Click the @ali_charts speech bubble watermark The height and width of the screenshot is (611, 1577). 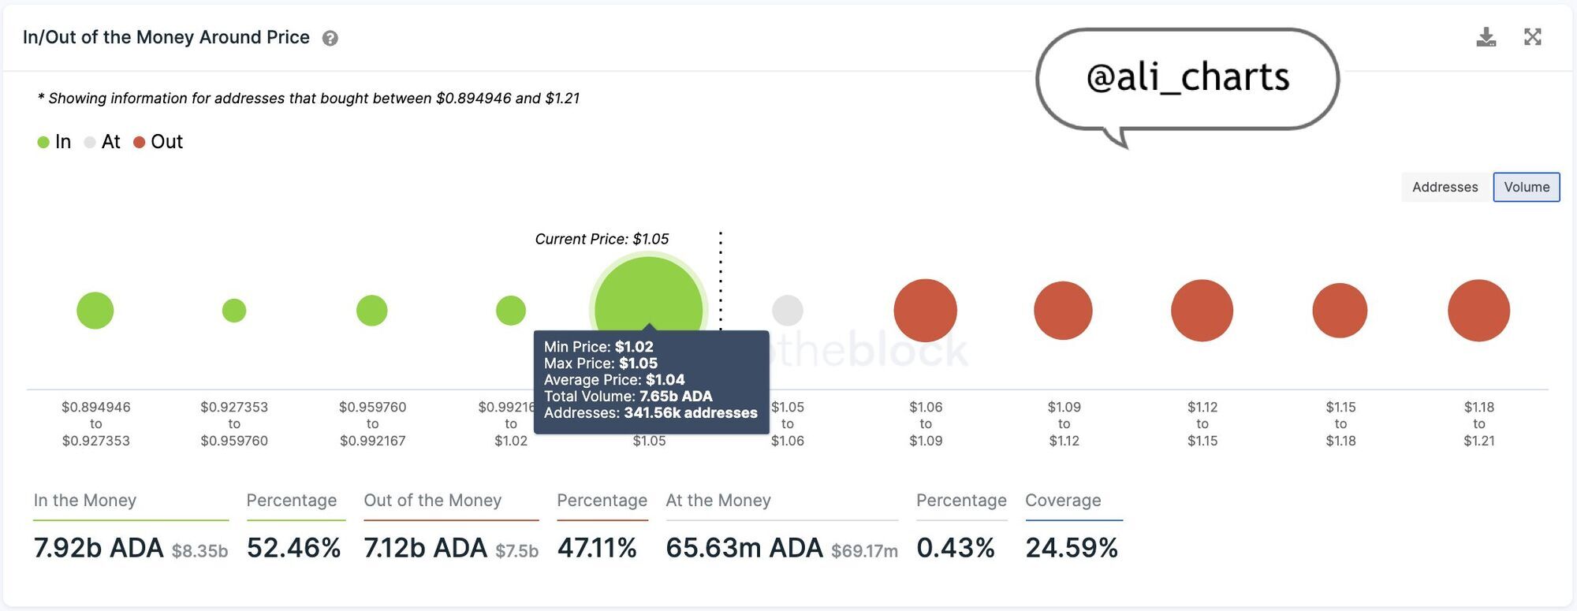click(1187, 78)
